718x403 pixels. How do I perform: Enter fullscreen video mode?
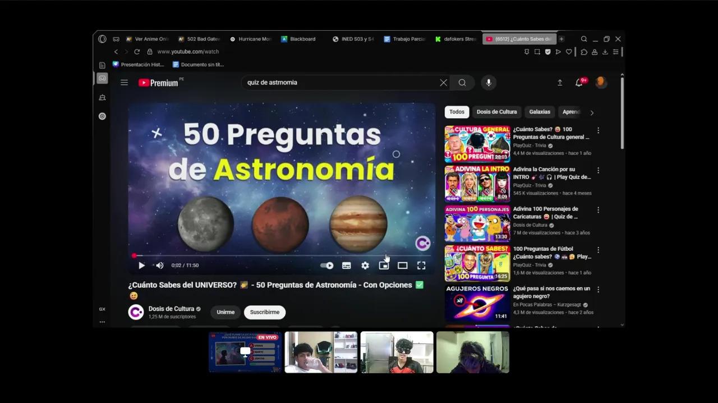pos(421,266)
